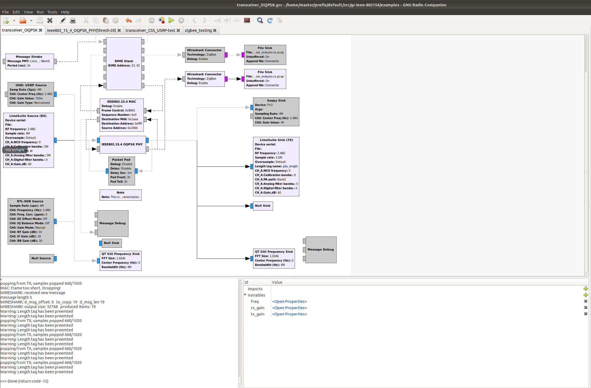Click the Edit properties pencil icon

click(x=63, y=20)
